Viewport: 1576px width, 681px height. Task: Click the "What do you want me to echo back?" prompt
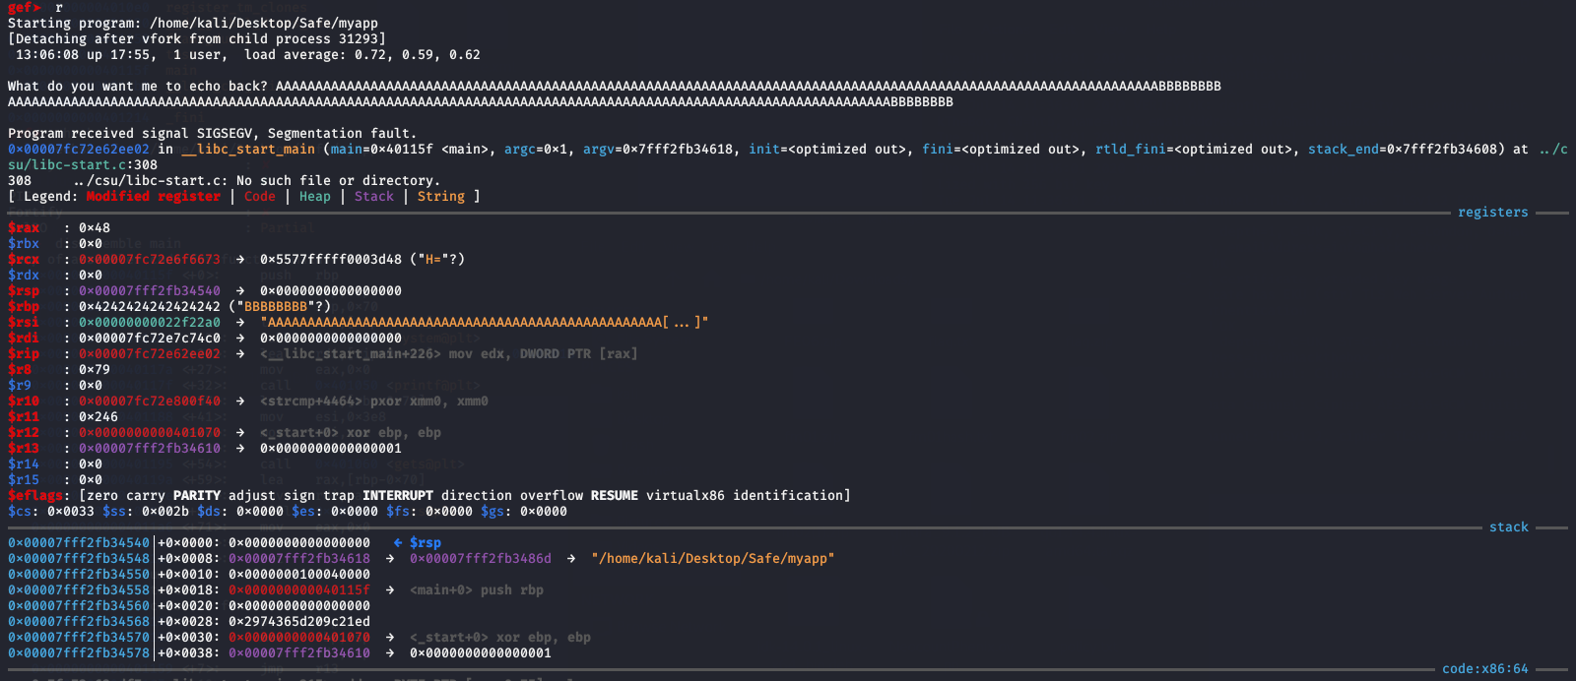pos(138,86)
